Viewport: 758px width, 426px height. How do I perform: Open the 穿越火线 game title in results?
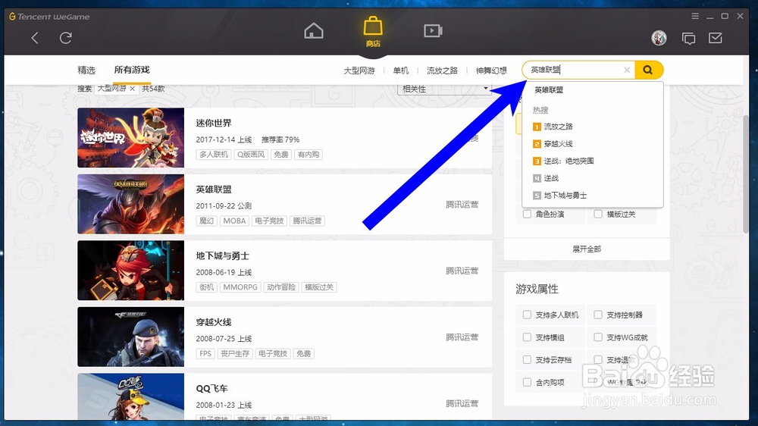(x=214, y=322)
